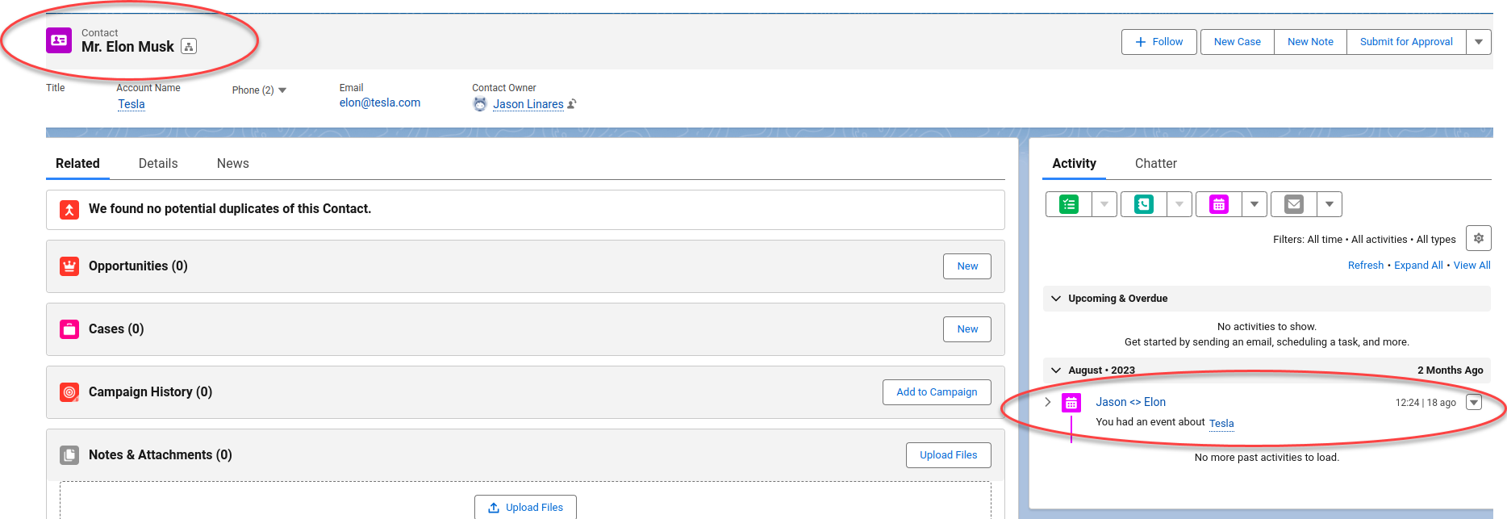Follow this contact

[x=1159, y=42]
